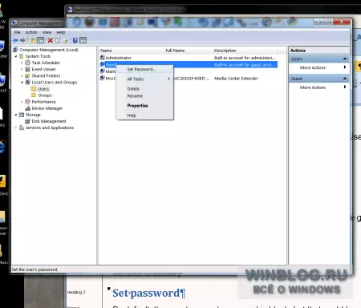This screenshot has height=308, width=361.
Task: Click 'Media Center Extender' description cell
Action: (x=236, y=79)
